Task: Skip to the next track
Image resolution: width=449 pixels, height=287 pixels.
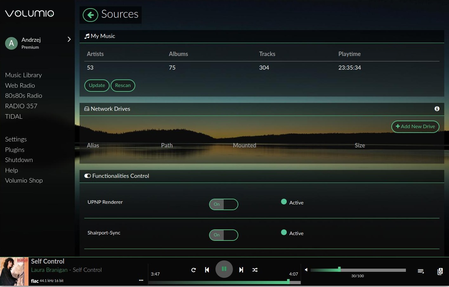Action: pos(241,270)
